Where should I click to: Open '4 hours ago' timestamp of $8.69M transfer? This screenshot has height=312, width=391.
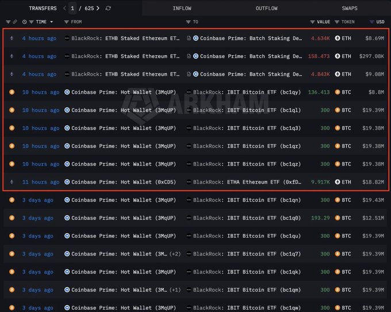(x=39, y=38)
